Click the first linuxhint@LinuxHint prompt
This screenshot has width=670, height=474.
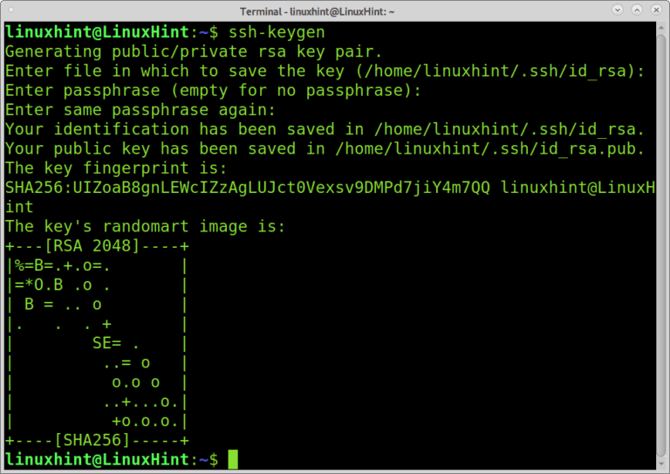tap(100, 32)
